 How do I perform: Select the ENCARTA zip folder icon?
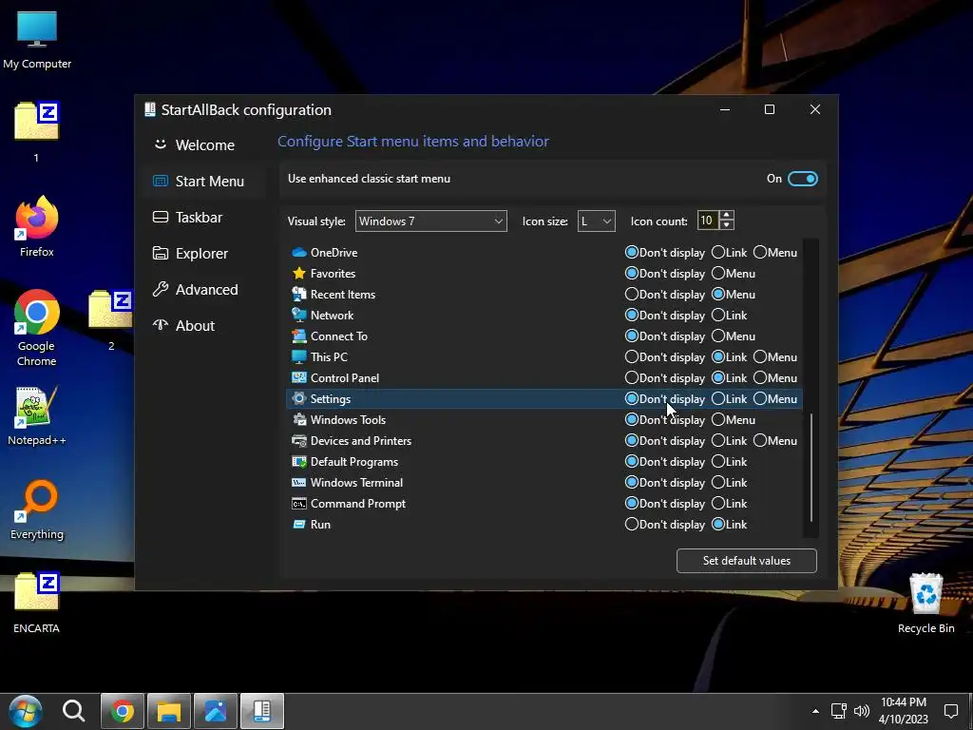tap(37, 602)
